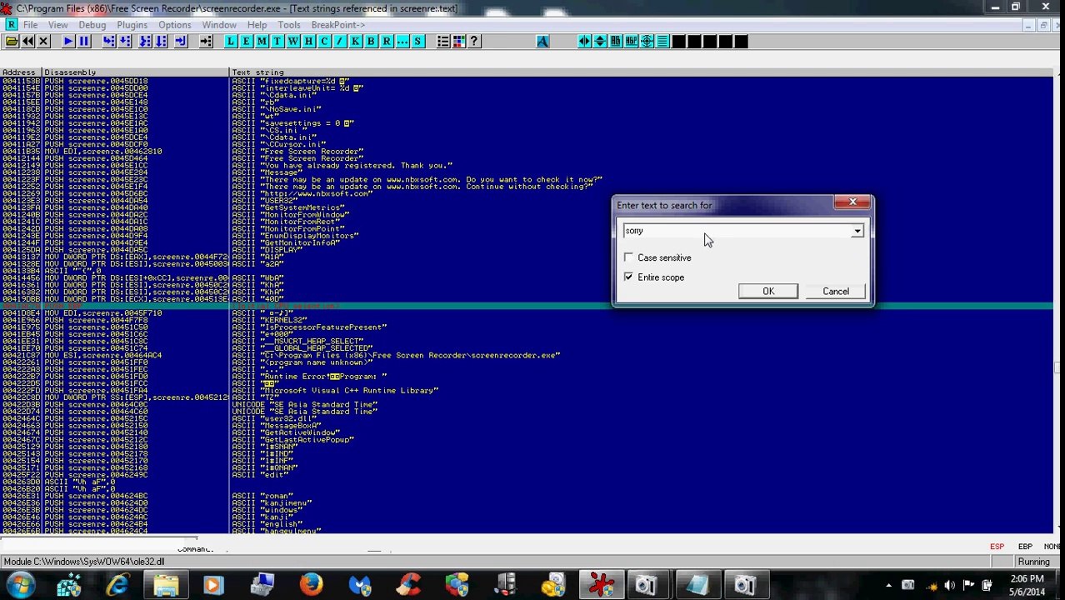Open References window via R button
This screenshot has width=1065, height=600.
(x=387, y=42)
